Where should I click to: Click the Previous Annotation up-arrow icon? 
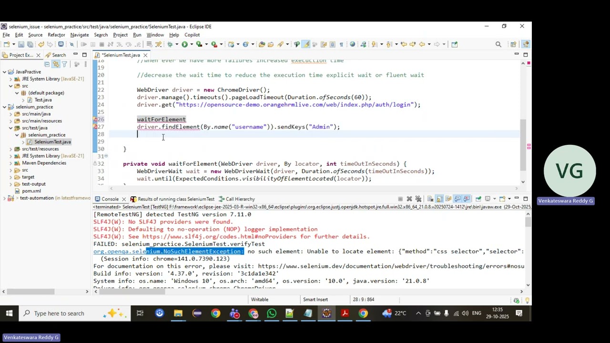(389, 44)
